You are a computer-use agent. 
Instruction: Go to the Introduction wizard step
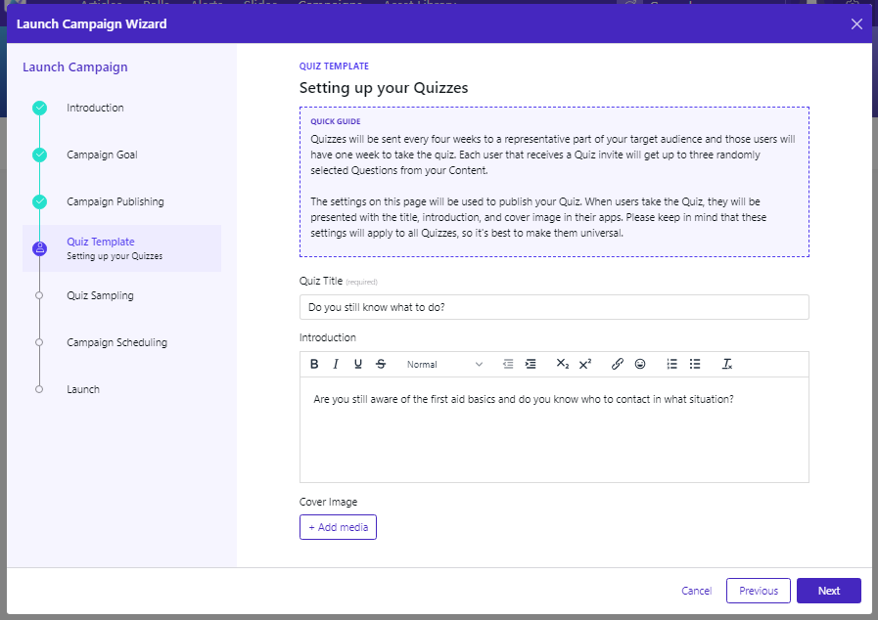coord(95,108)
